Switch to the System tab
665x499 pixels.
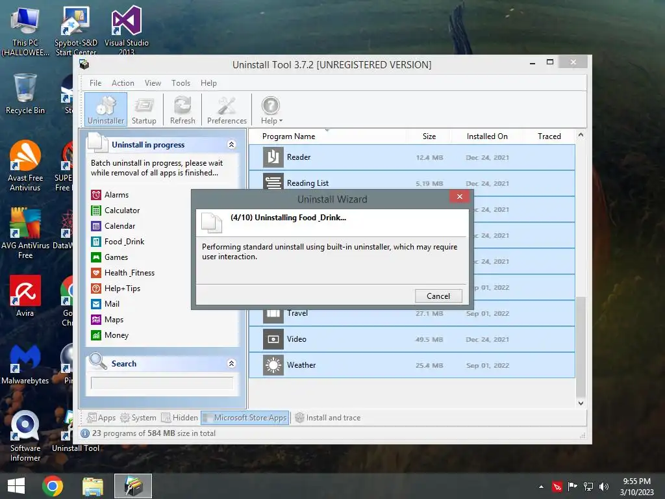point(138,418)
